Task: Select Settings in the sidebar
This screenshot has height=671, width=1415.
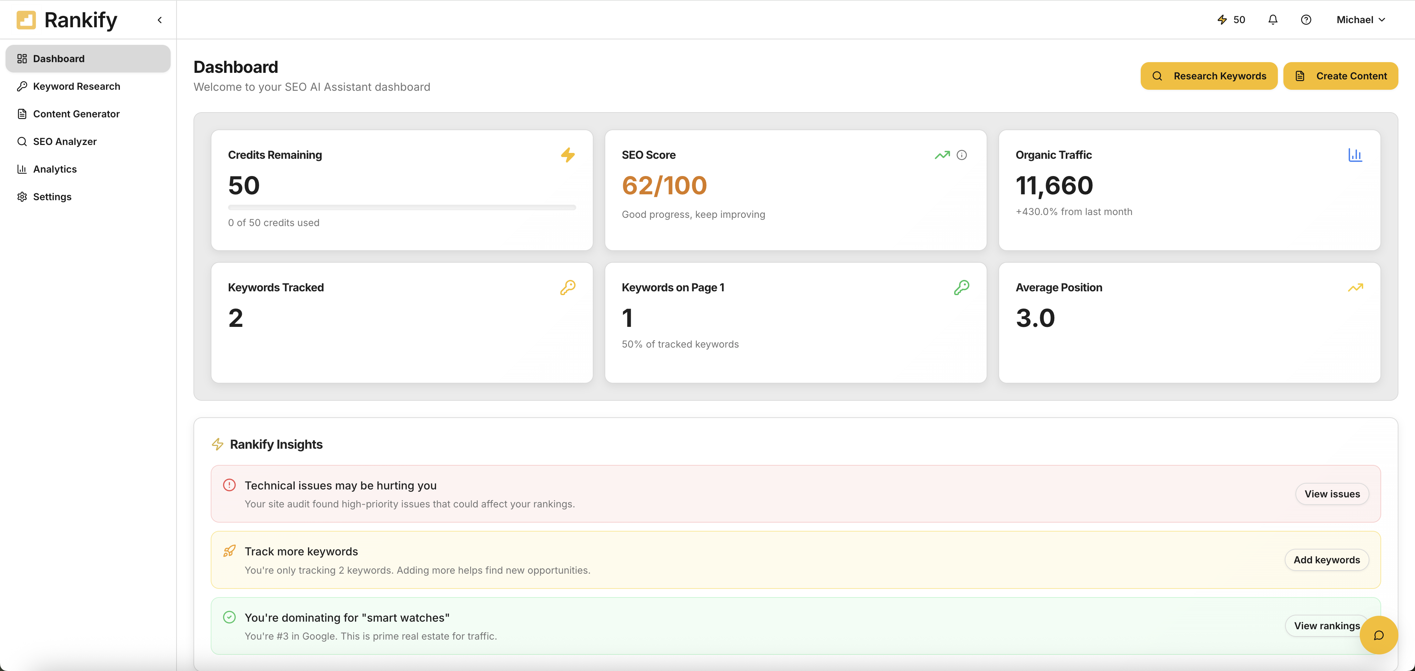Action: click(51, 196)
